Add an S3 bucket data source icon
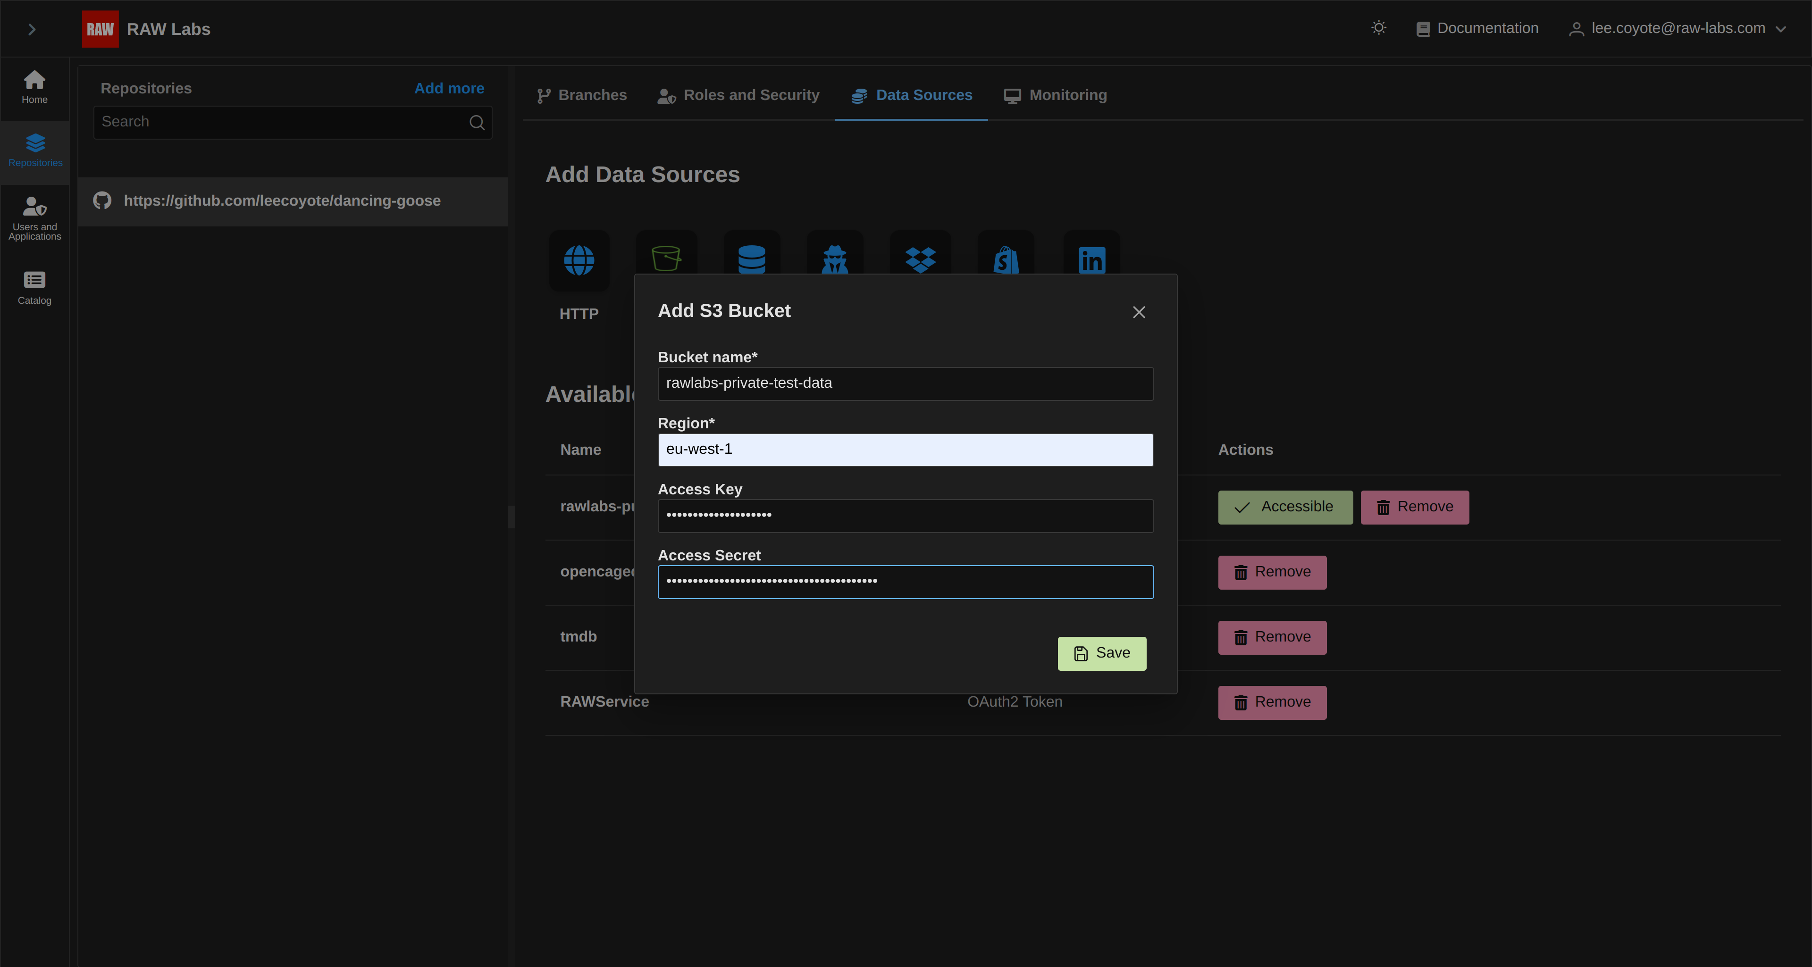1812x967 pixels. point(666,253)
